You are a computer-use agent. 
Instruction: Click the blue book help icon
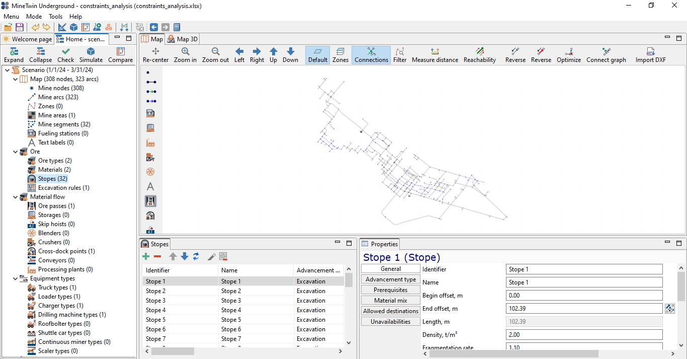177,27
